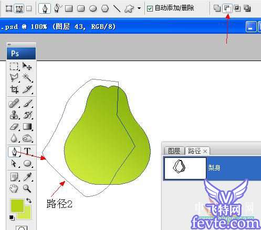
Task: Minimize the document window
Action: coord(251,27)
